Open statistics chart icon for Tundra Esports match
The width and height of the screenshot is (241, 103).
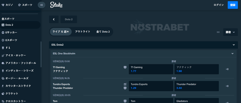[125, 84]
